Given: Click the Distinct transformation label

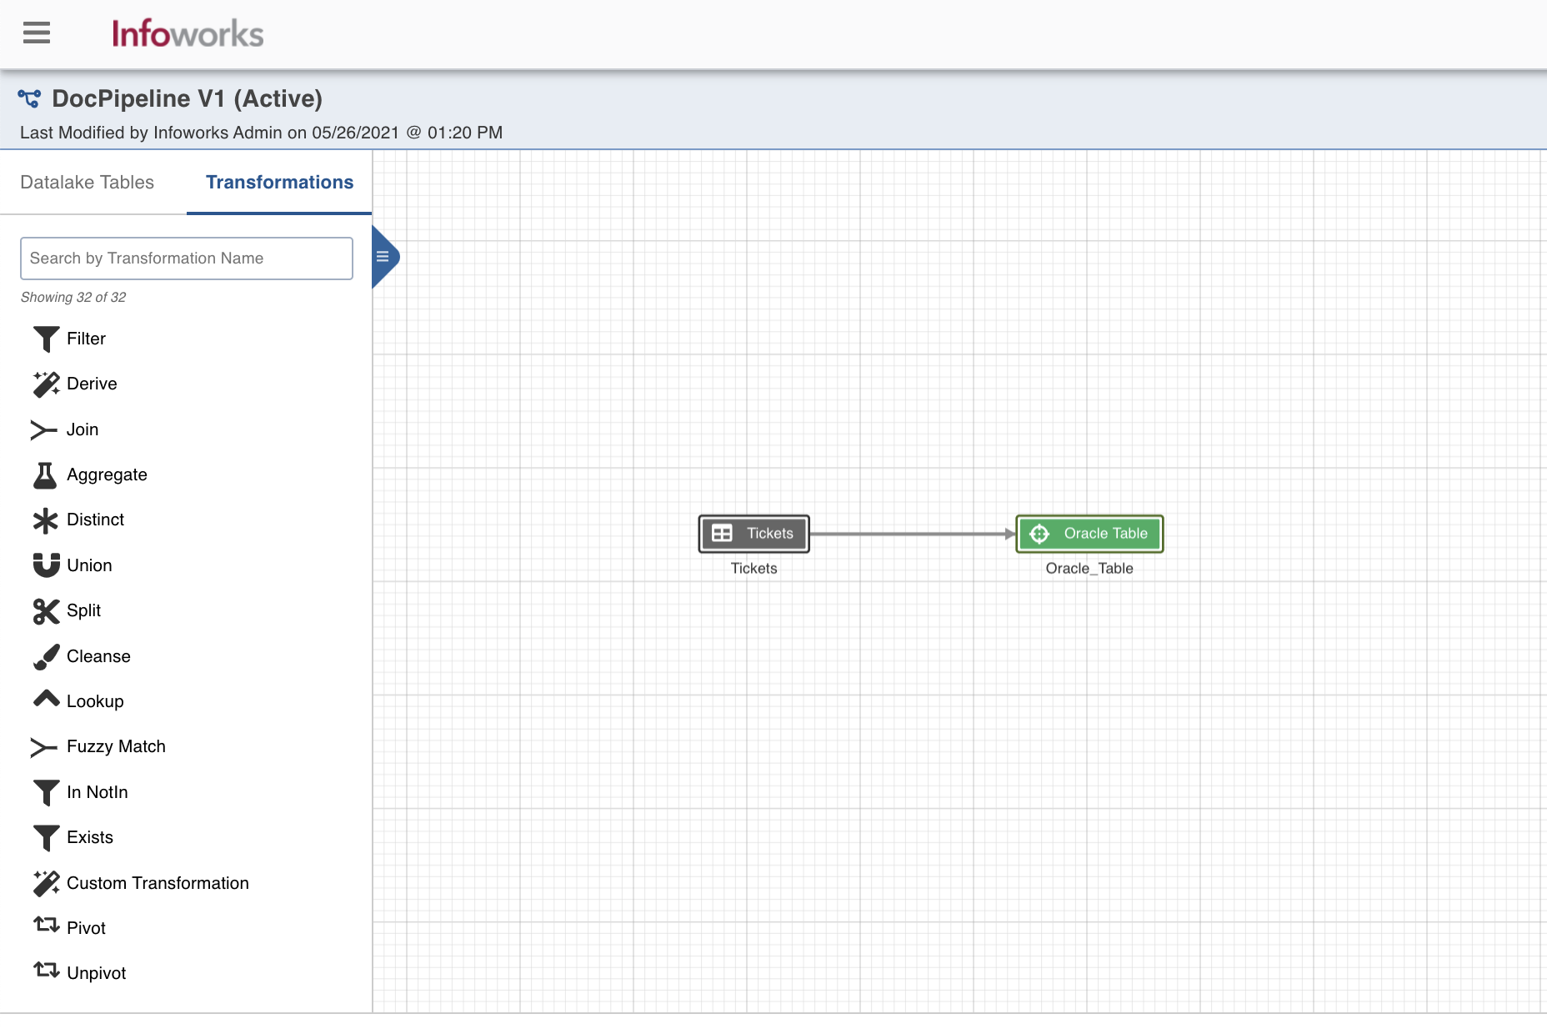Looking at the screenshot, I should tap(95, 520).
